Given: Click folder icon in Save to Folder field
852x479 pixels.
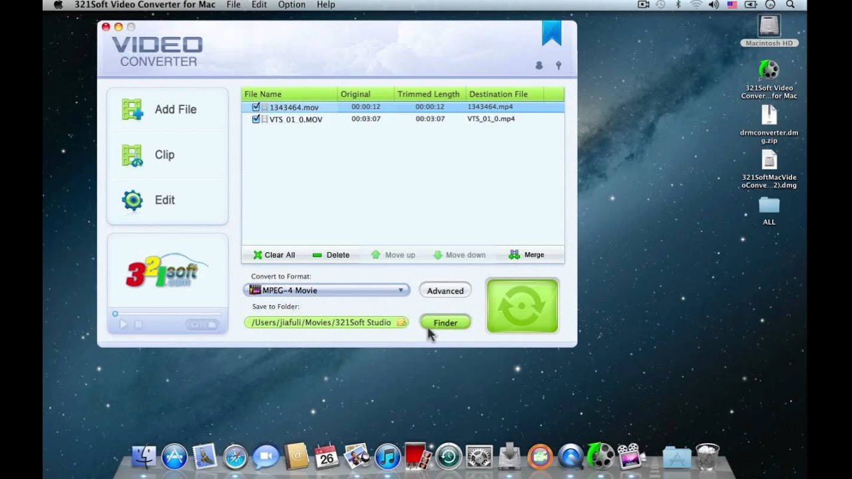Looking at the screenshot, I should pyautogui.click(x=401, y=323).
